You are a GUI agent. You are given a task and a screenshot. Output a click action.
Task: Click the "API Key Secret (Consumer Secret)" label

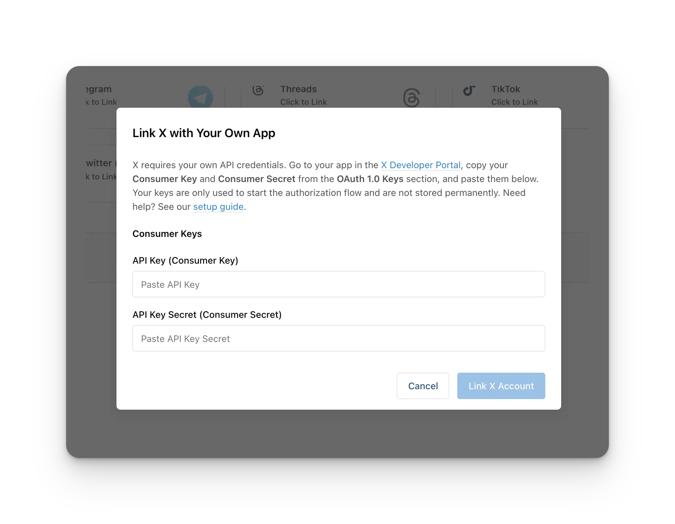pos(207,315)
